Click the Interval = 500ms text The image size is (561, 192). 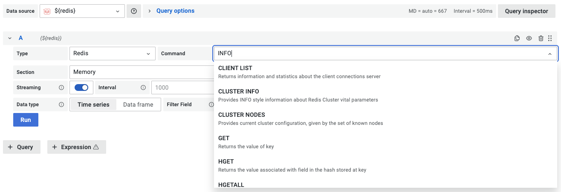tap(473, 11)
